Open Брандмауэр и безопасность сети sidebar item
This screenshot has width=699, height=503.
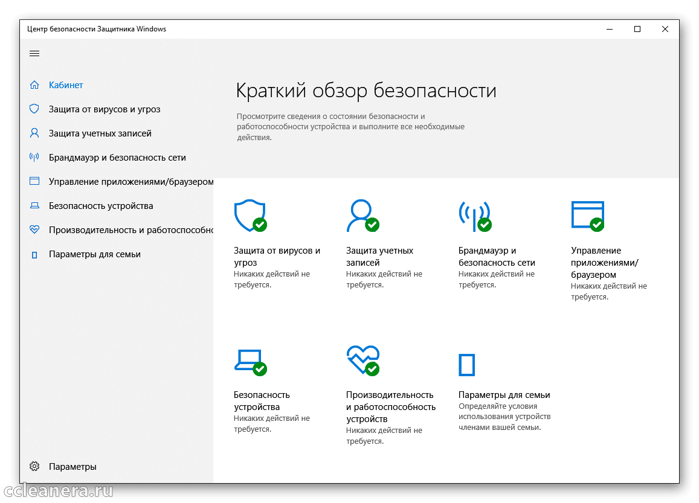click(x=117, y=157)
